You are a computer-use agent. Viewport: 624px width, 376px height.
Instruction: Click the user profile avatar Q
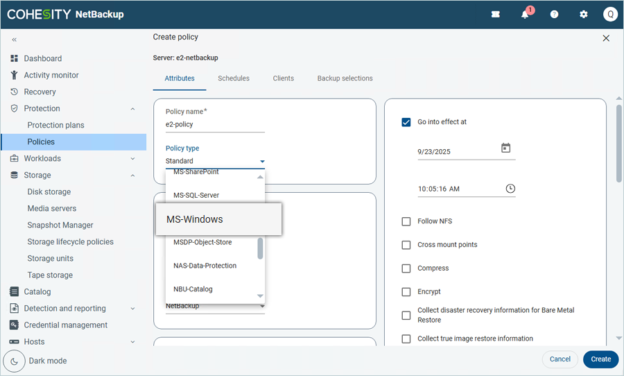pos(610,15)
